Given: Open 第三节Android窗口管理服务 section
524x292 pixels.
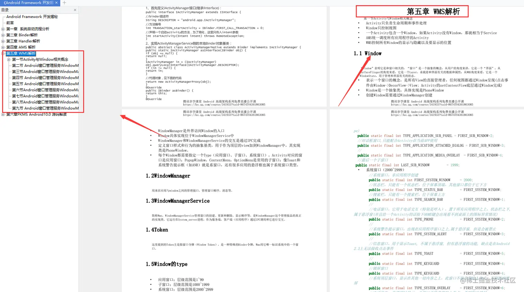Looking at the screenshot, I should coord(45,72).
